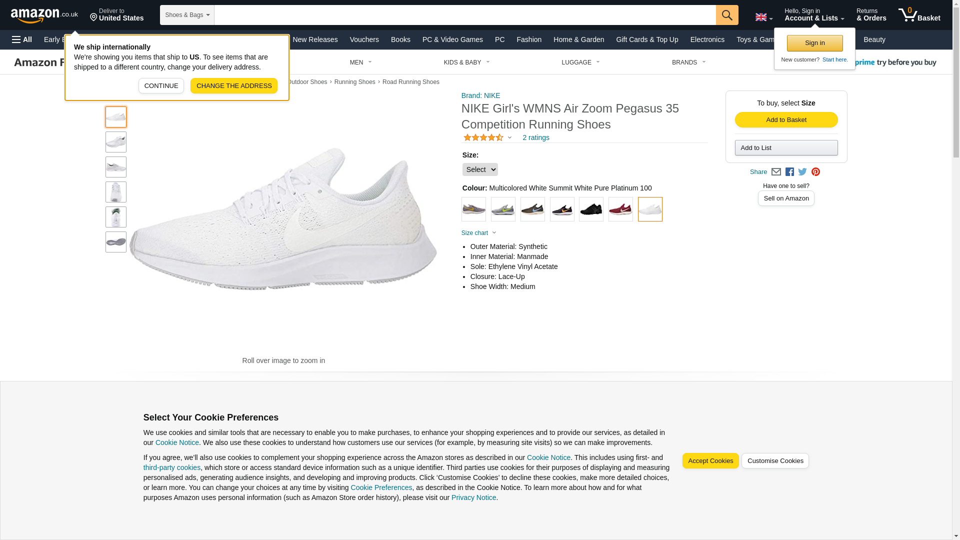Share product on Pinterest
960x540 pixels.
click(x=815, y=172)
